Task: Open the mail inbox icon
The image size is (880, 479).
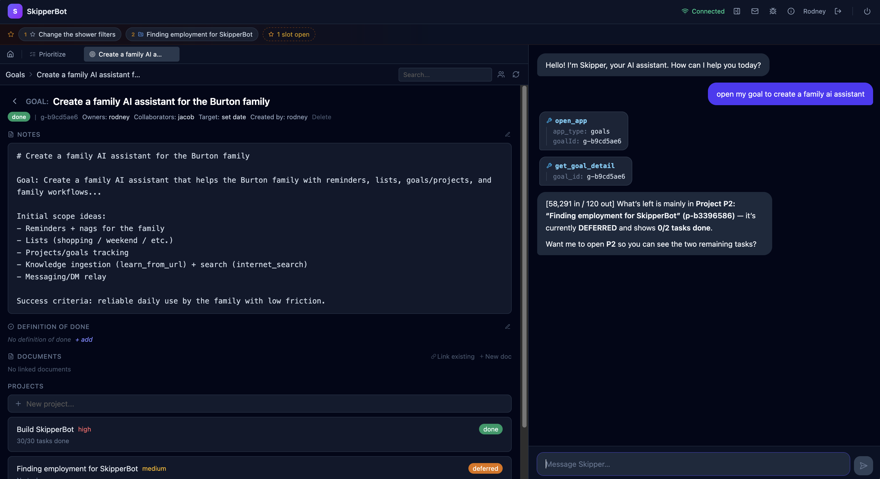Action: (755, 11)
